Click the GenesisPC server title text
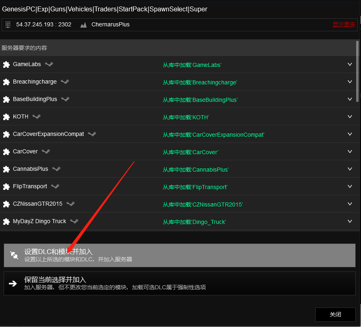 click(x=105, y=9)
